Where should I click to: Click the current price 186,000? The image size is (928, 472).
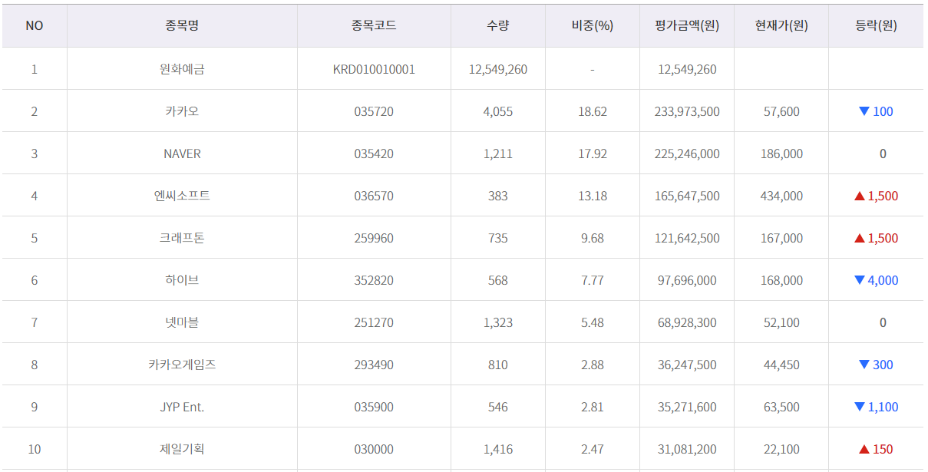pyautogui.click(x=781, y=153)
